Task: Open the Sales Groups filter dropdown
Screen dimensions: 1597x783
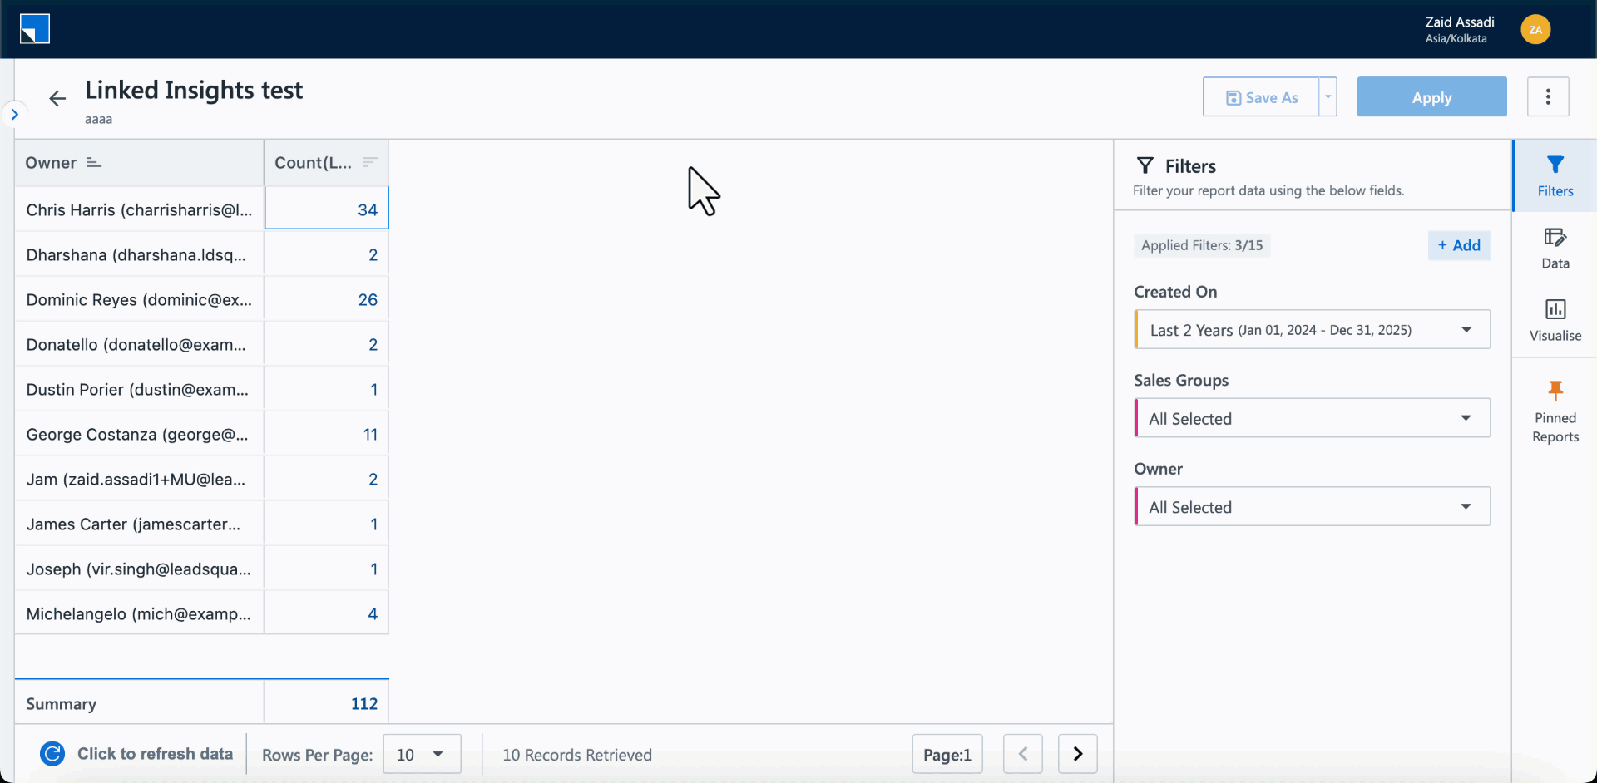Action: [1466, 418]
